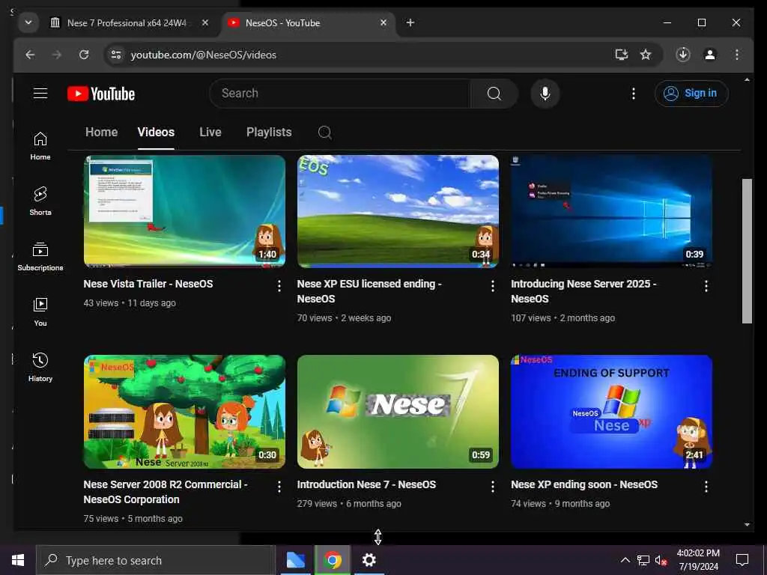Open the Windows Start menu
Viewport: 767px width, 575px height.
18,560
